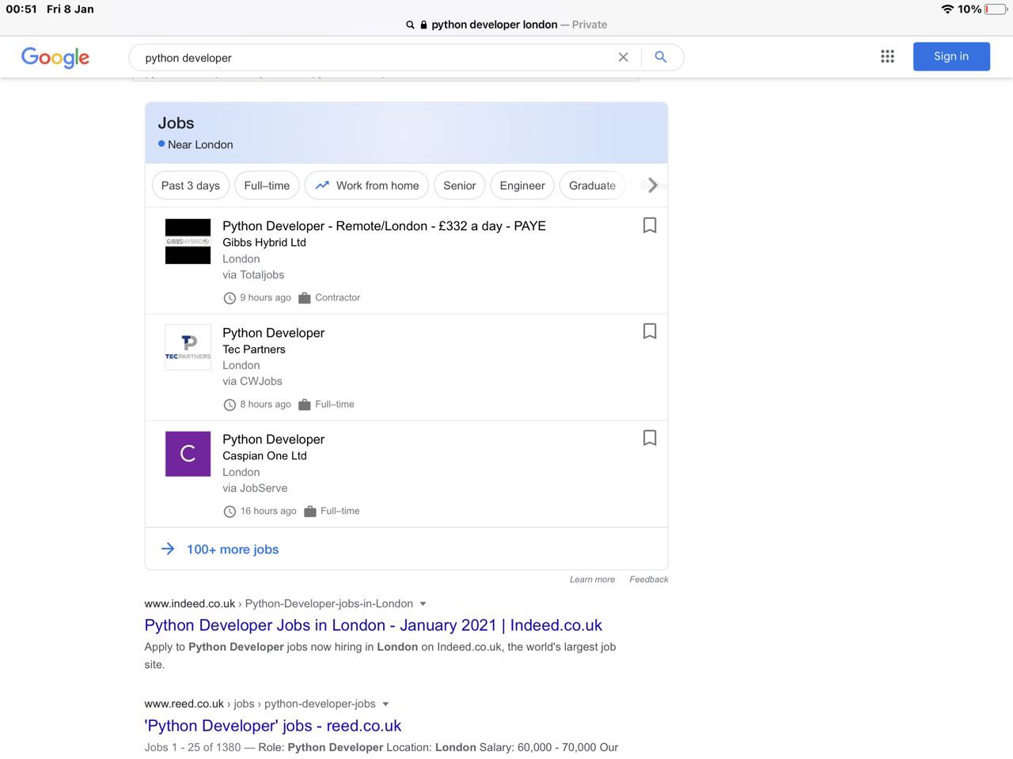Click the blue magnifier search button
Screen dimensions: 1013x759
coord(661,57)
